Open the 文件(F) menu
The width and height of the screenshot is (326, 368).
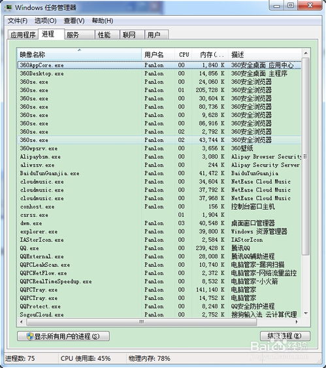point(18,21)
